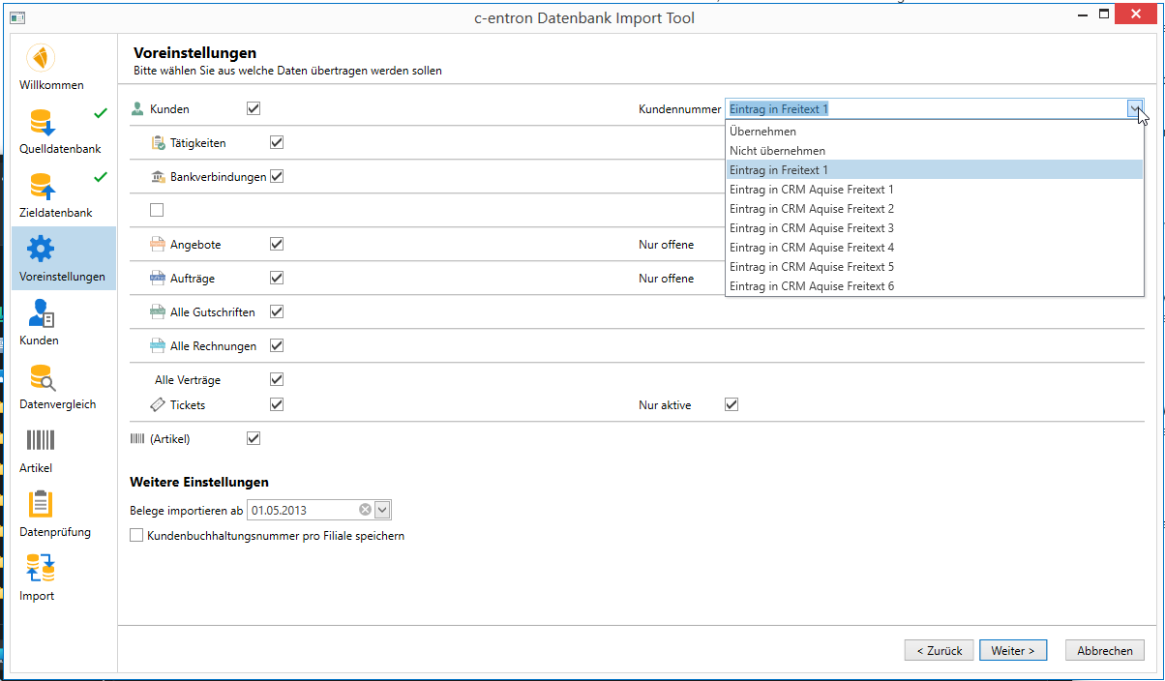Select 'Eintrag in CRM Aquise Freitext 3'

coord(811,228)
